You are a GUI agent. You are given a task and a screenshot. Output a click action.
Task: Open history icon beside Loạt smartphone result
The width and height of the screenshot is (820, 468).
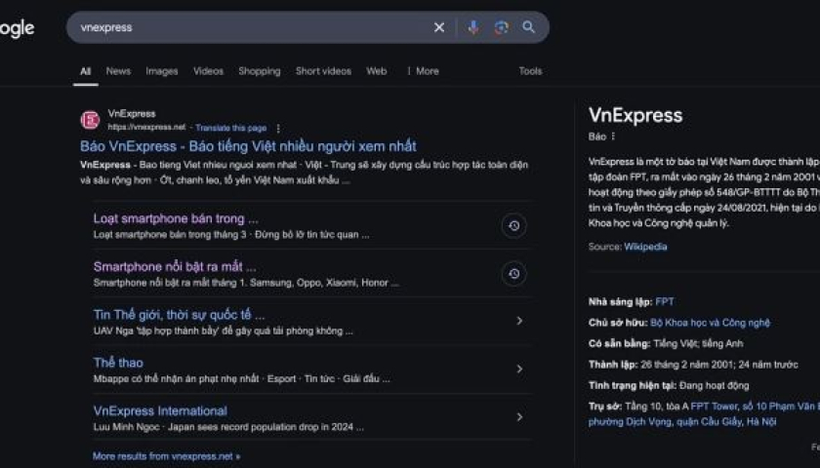(x=513, y=226)
